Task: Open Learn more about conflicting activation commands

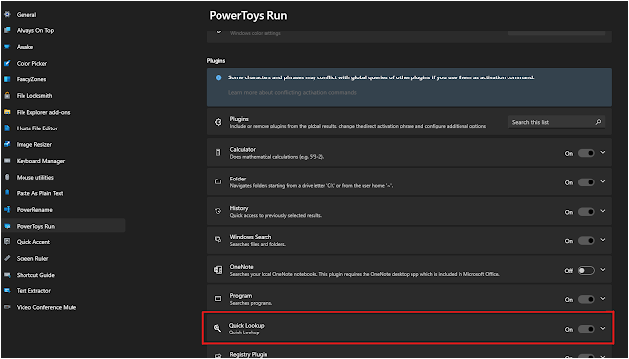Action: click(292, 93)
